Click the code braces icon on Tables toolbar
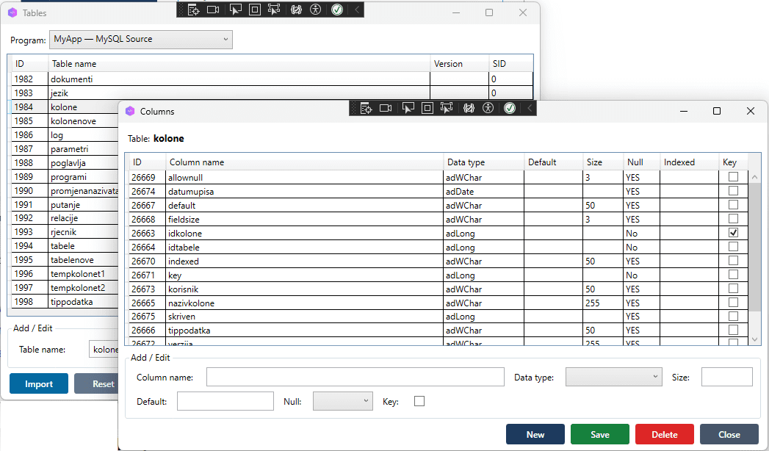 [296, 10]
